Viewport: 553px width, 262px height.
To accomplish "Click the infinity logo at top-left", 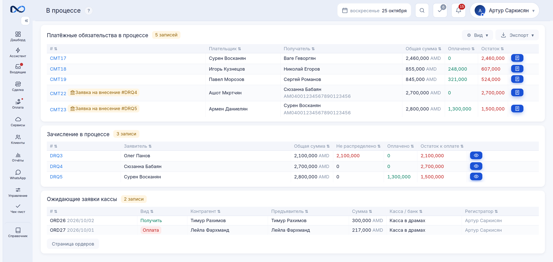I will (x=18, y=9).
